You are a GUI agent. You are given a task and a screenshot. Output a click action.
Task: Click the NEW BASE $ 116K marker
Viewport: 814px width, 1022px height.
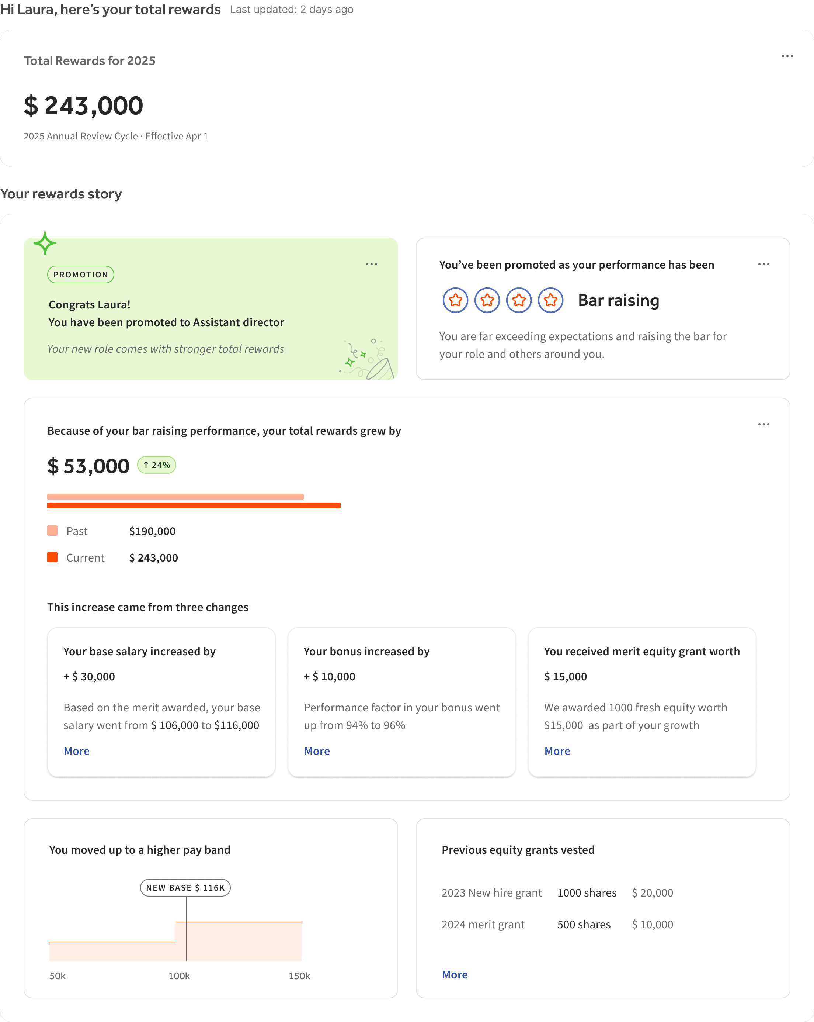[x=185, y=888]
